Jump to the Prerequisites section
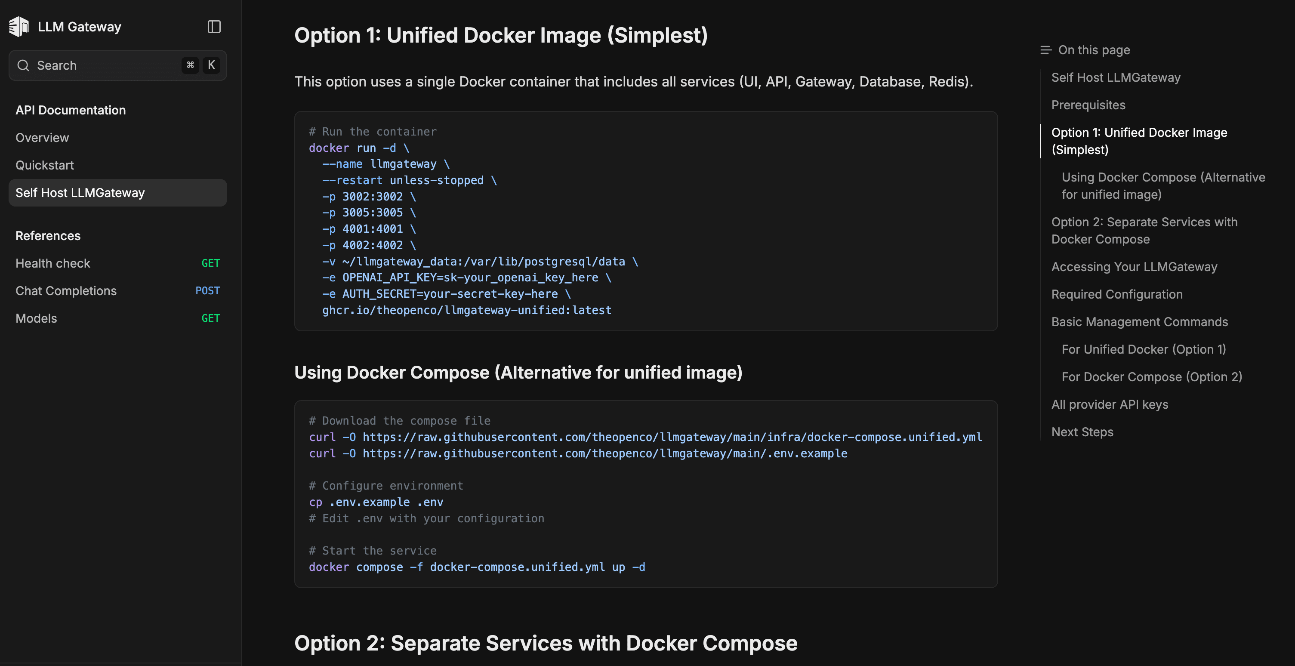The width and height of the screenshot is (1295, 666). [1088, 105]
